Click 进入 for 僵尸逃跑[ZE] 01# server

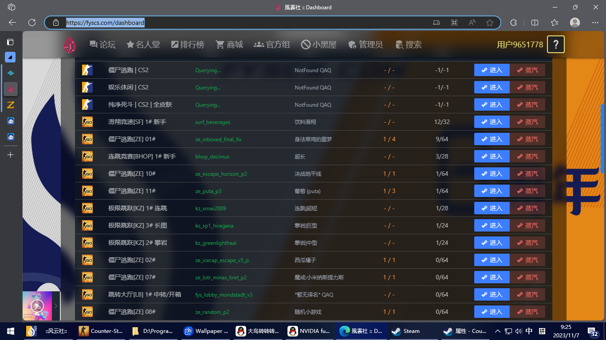(x=492, y=139)
